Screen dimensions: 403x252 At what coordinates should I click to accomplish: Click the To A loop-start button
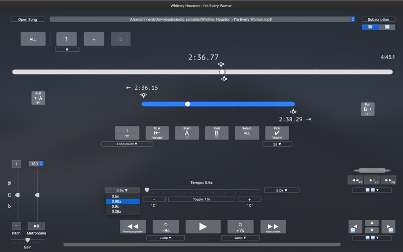(x=157, y=133)
